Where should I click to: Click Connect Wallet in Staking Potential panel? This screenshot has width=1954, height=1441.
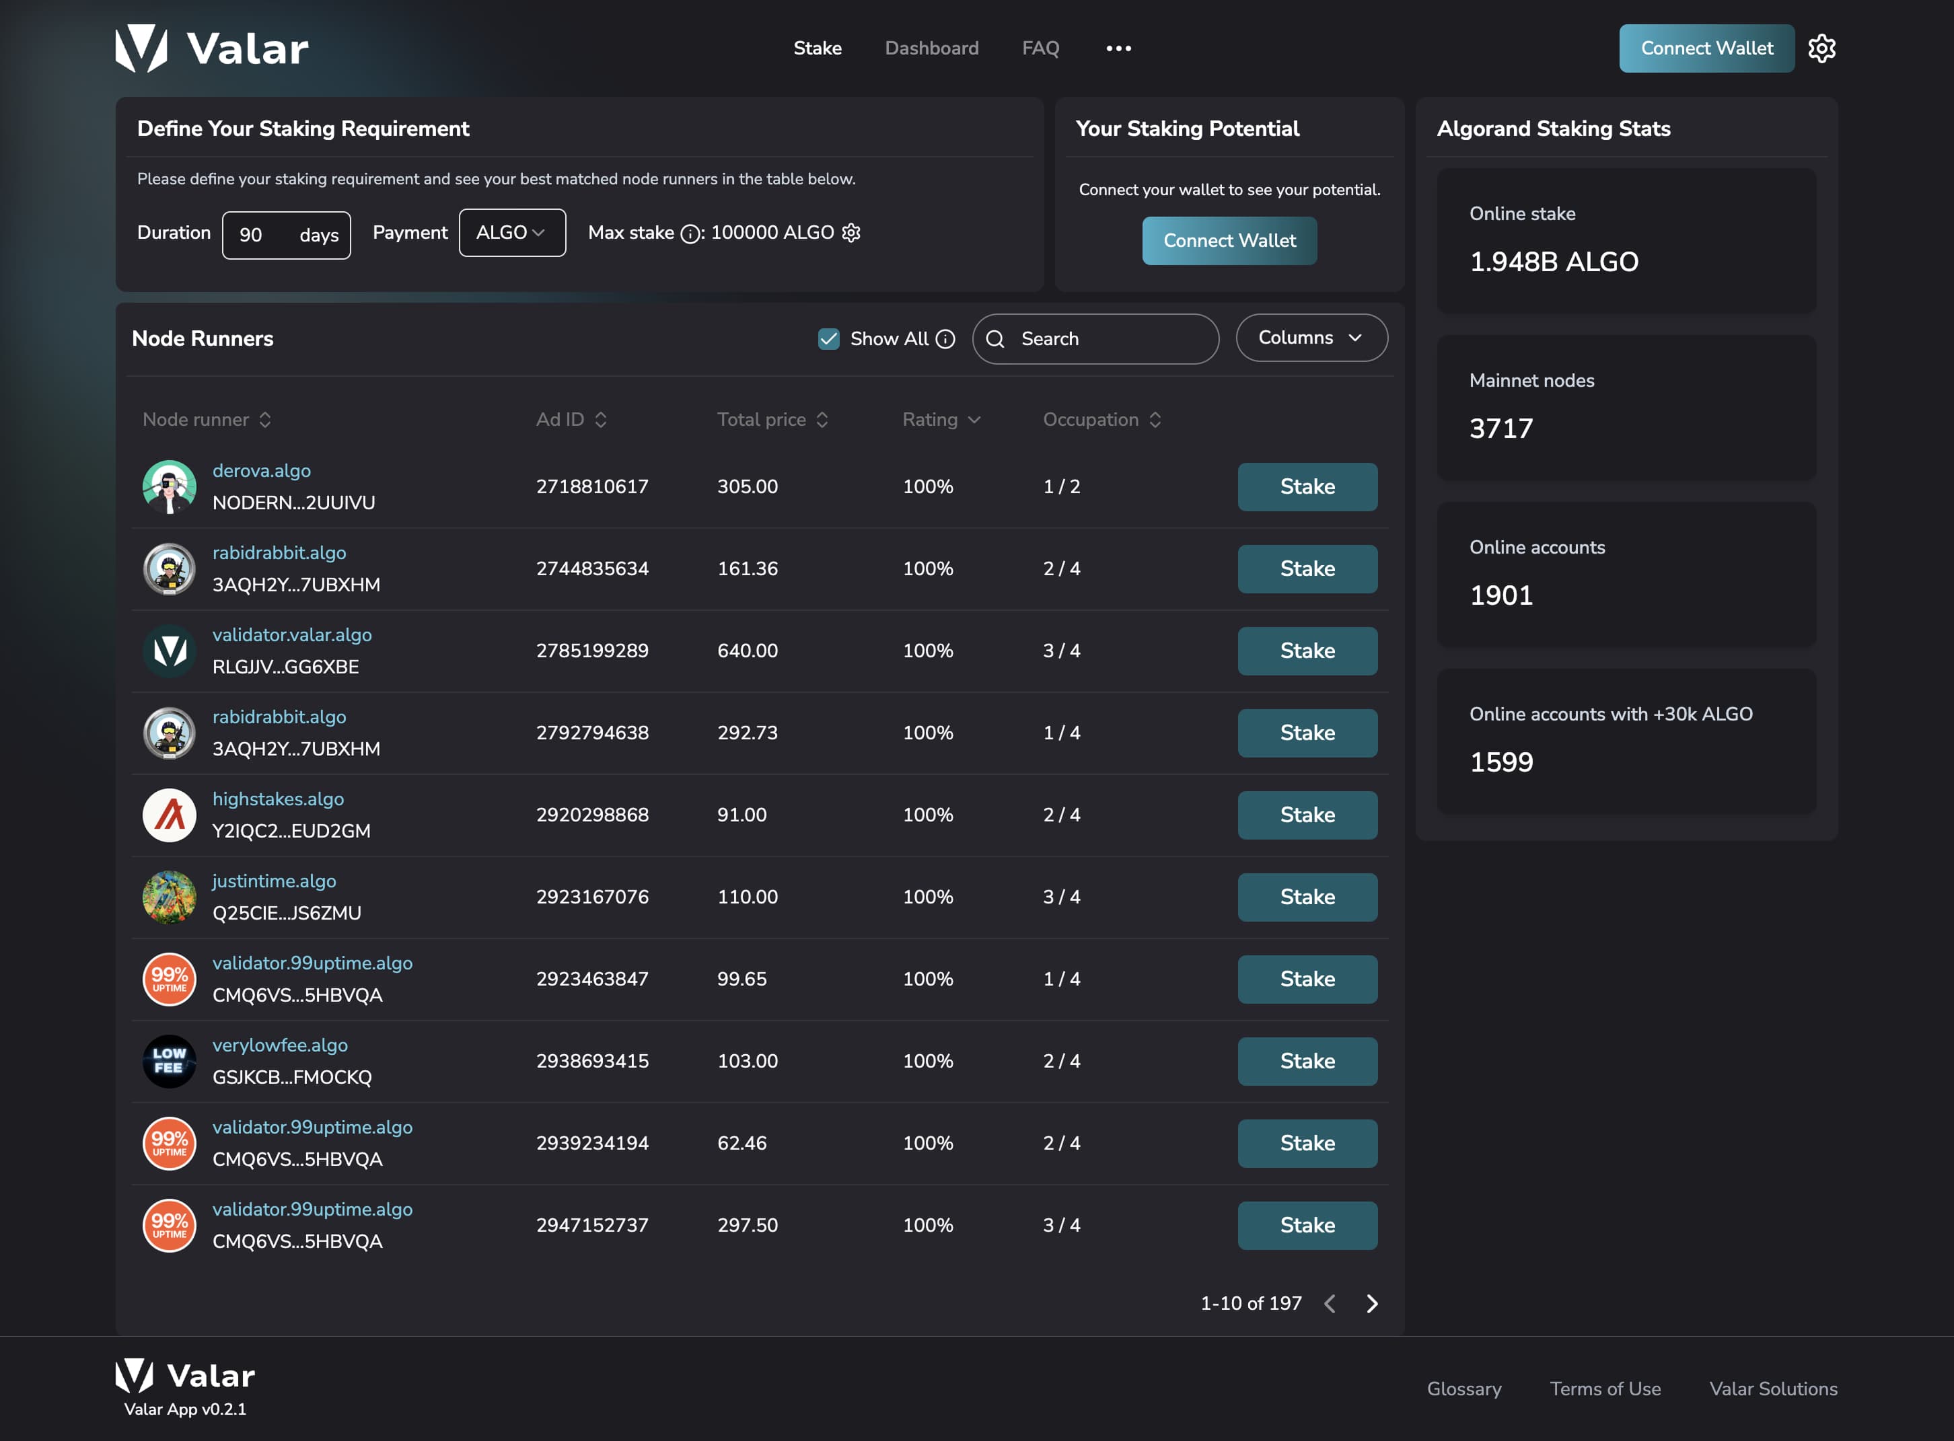[x=1229, y=241]
